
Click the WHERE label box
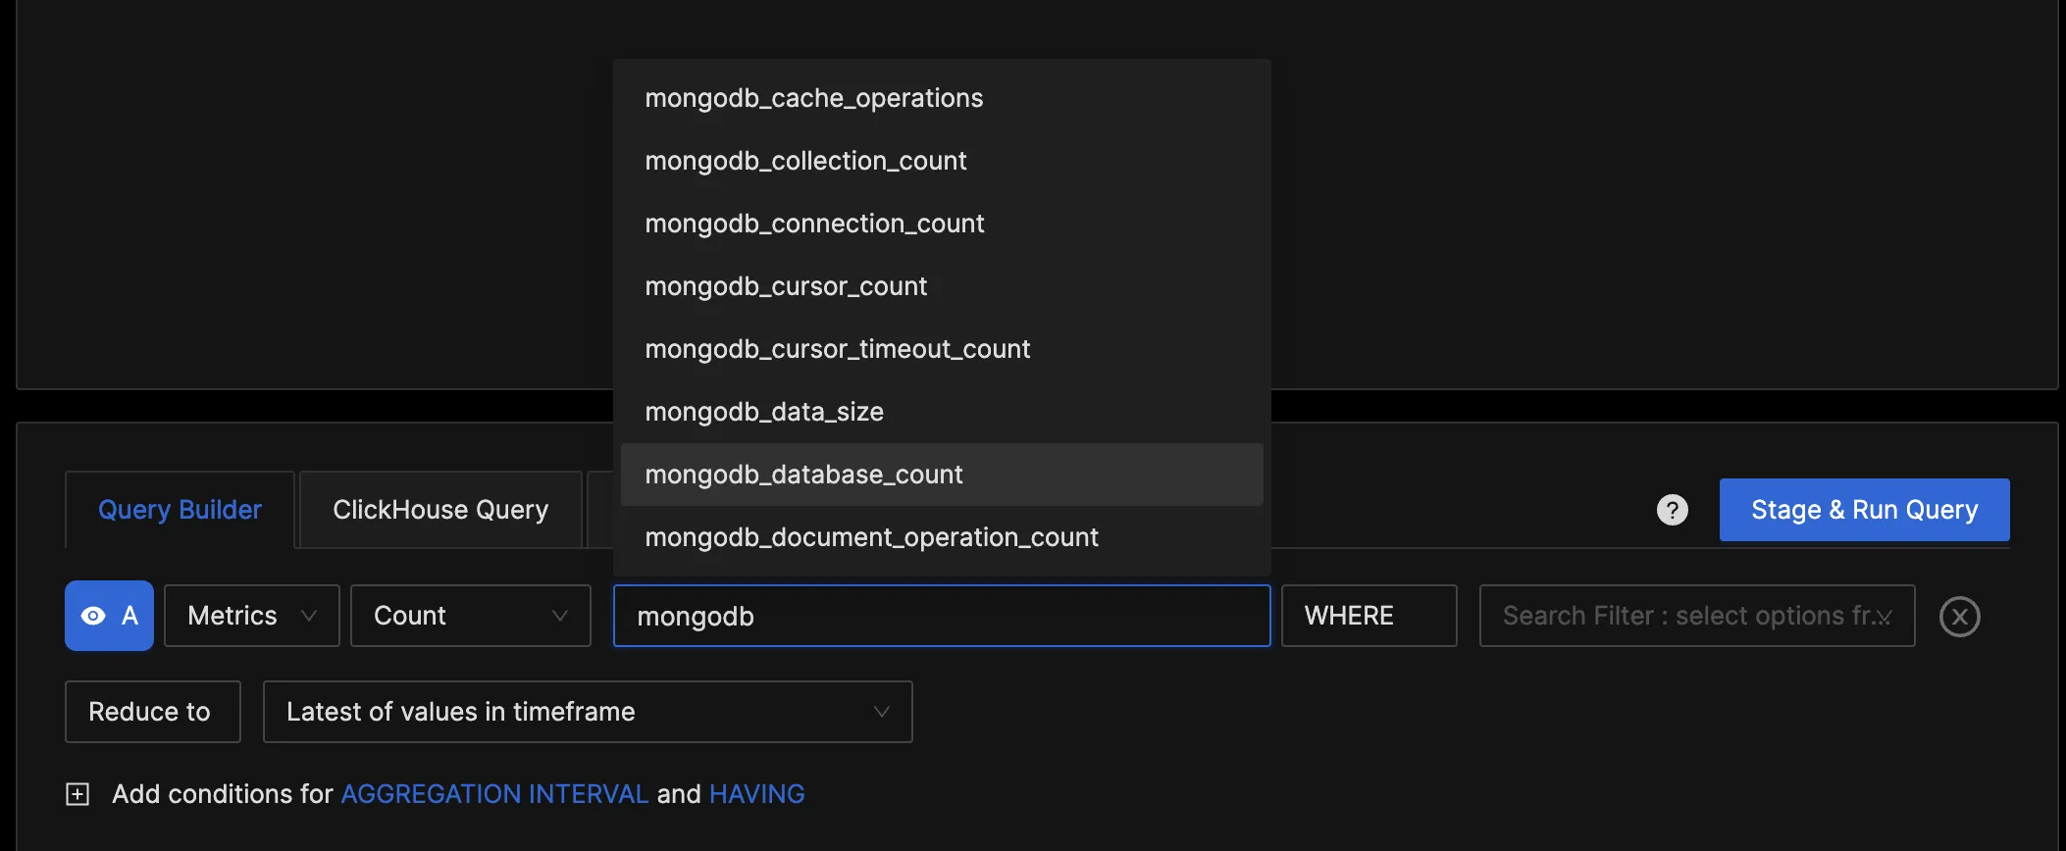point(1369,616)
